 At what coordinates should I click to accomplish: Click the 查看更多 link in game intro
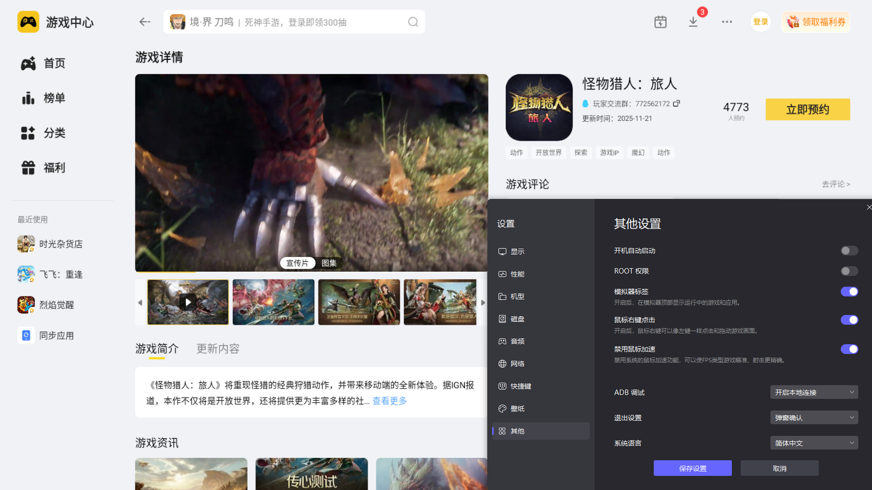[389, 400]
